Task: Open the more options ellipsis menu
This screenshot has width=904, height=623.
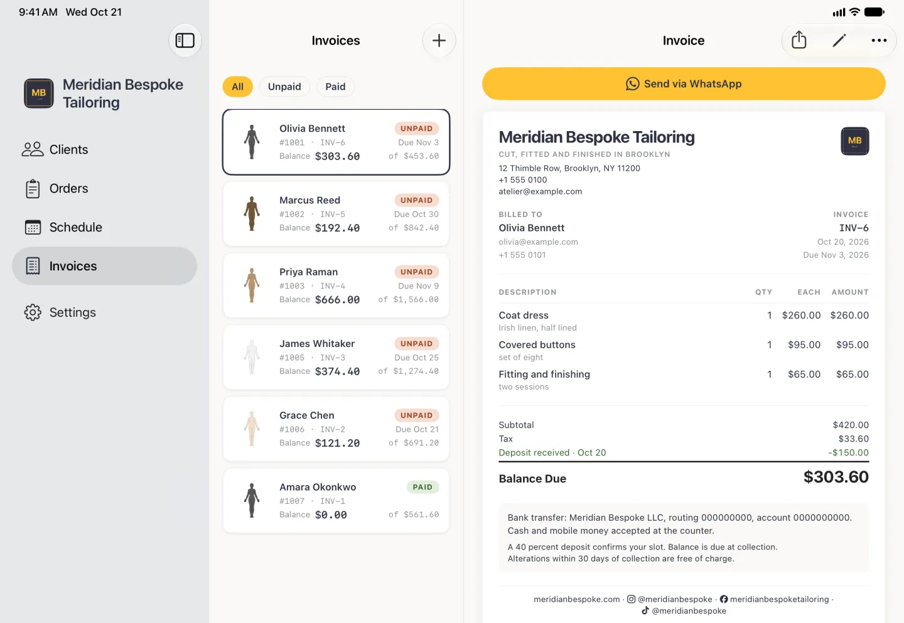Action: [x=880, y=40]
